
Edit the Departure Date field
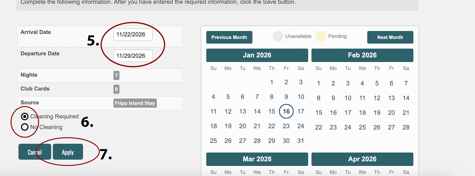(x=133, y=56)
